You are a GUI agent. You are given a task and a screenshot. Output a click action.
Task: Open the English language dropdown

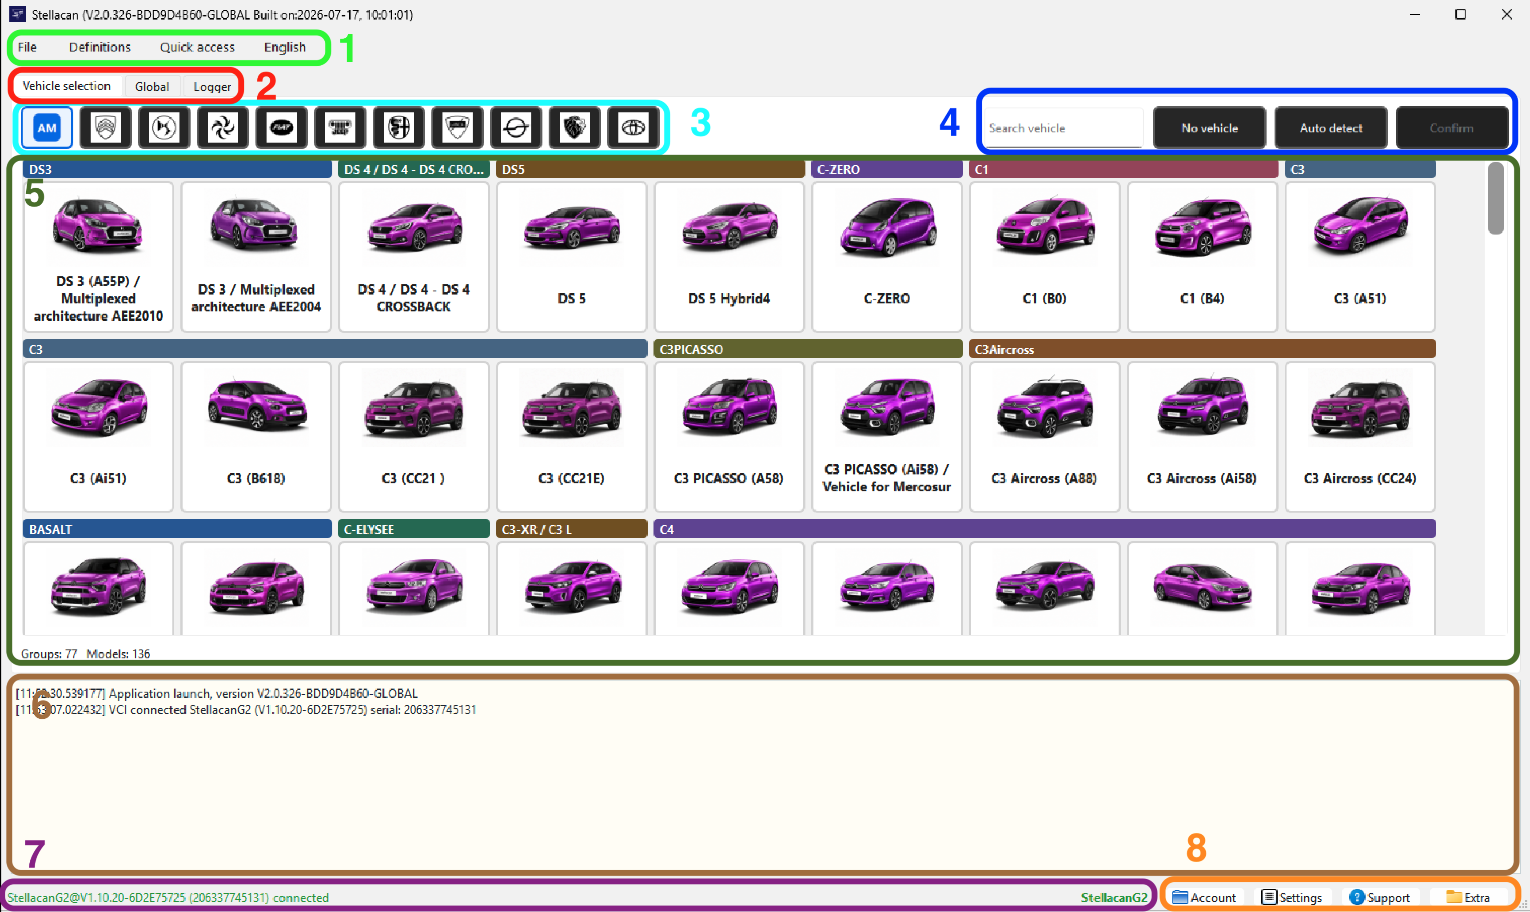click(284, 48)
